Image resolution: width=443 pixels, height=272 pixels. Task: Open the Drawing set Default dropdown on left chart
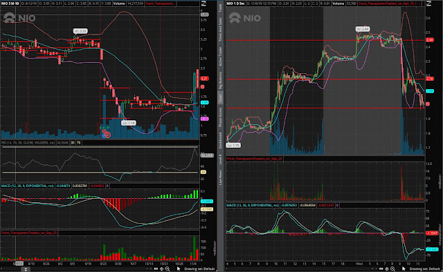coord(199,269)
